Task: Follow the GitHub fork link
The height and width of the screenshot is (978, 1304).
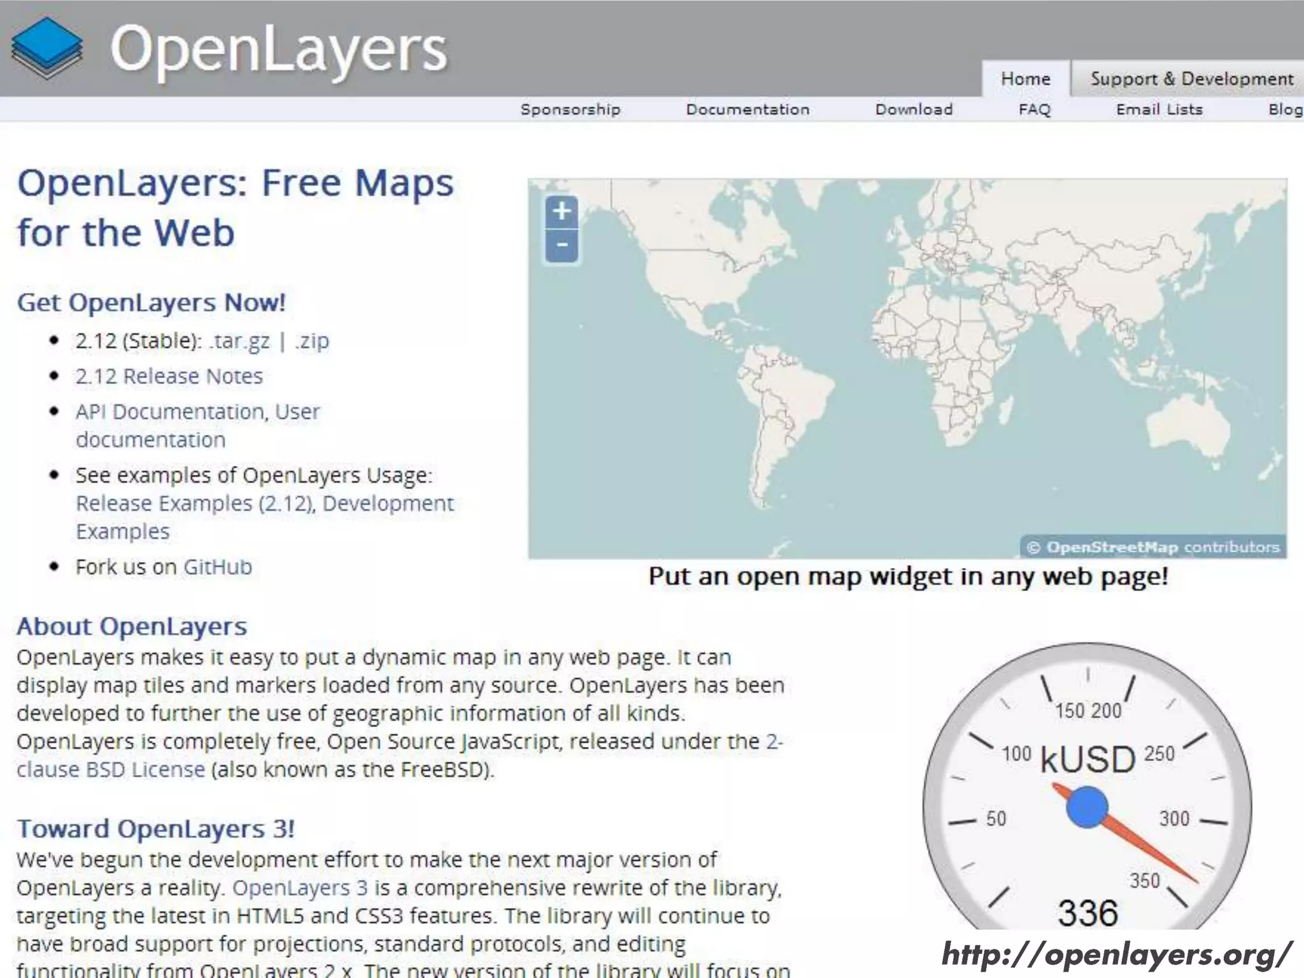Action: (x=218, y=567)
